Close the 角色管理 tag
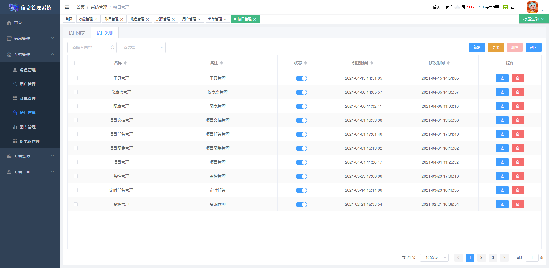The width and height of the screenshot is (549, 268). pos(148,19)
